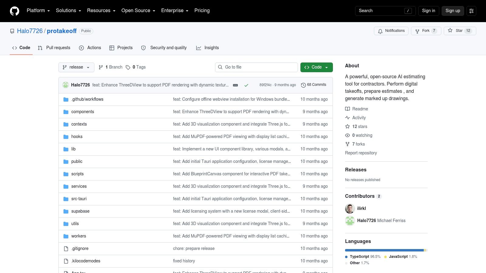486x273 pixels.
Task: Open the 0 Tags page
Action: click(x=136, y=67)
